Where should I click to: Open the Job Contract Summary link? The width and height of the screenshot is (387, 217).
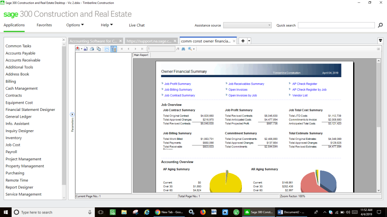[180, 96]
